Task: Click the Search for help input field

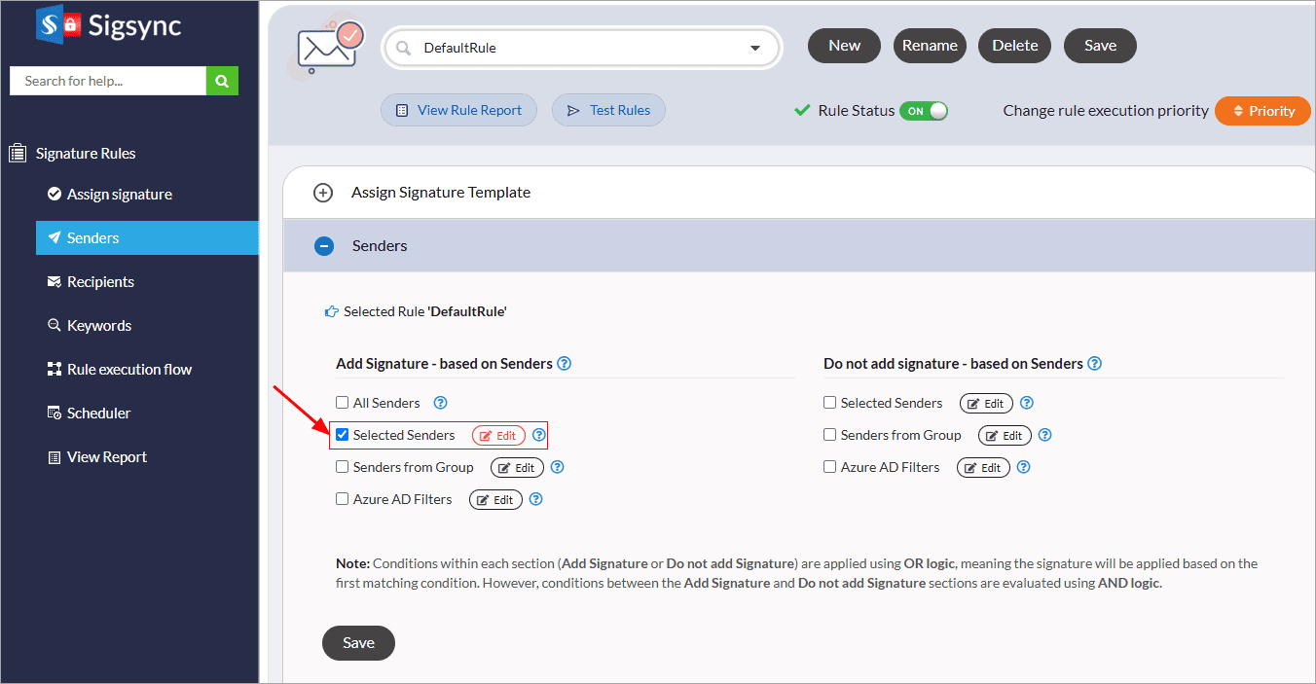Action: [108, 81]
